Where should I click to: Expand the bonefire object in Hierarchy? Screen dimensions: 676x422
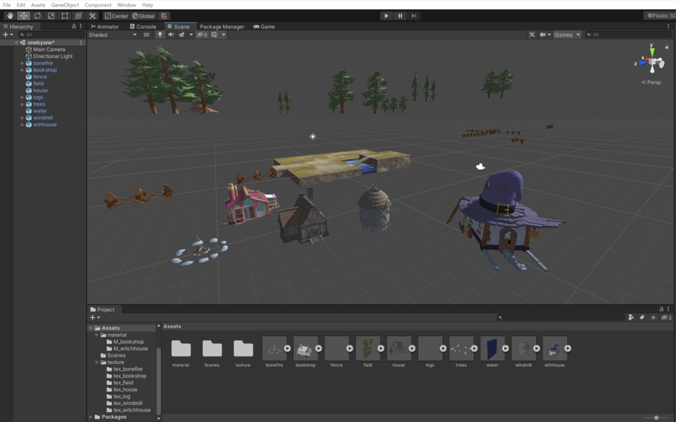[x=22, y=63]
